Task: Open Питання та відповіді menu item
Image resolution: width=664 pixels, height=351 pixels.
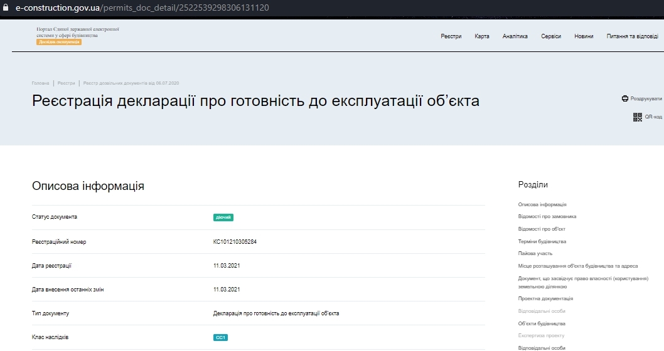Action: pyautogui.click(x=632, y=36)
